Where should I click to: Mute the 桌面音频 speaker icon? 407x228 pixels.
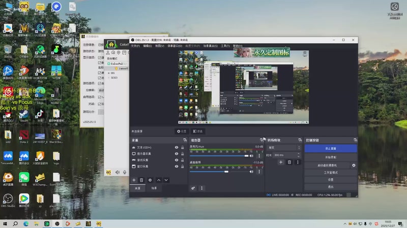click(251, 172)
